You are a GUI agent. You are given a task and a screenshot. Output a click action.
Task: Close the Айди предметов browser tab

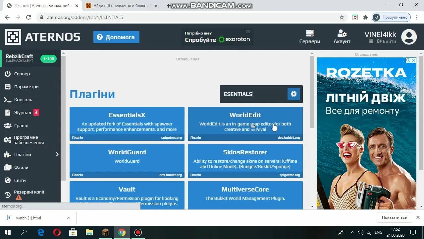click(x=156, y=6)
